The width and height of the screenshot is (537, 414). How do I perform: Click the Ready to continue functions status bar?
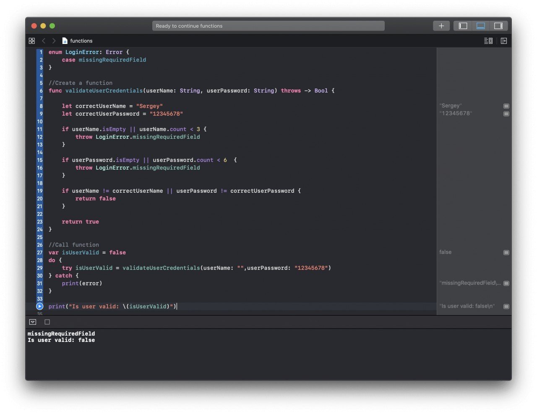point(268,26)
